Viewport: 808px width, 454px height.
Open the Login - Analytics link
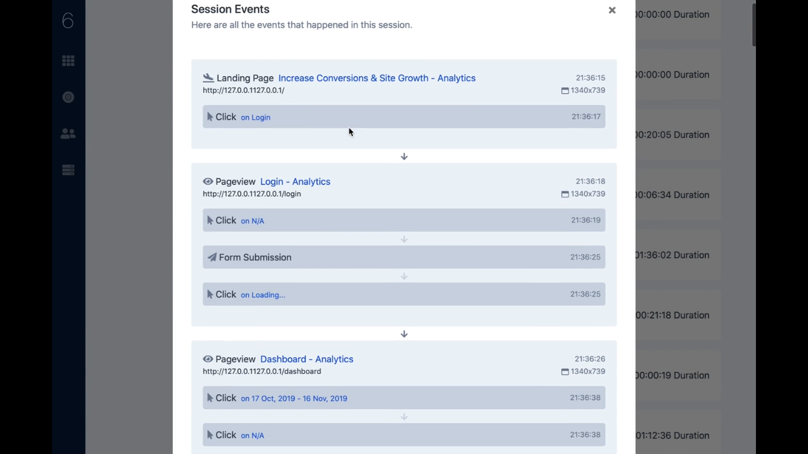[295, 181]
